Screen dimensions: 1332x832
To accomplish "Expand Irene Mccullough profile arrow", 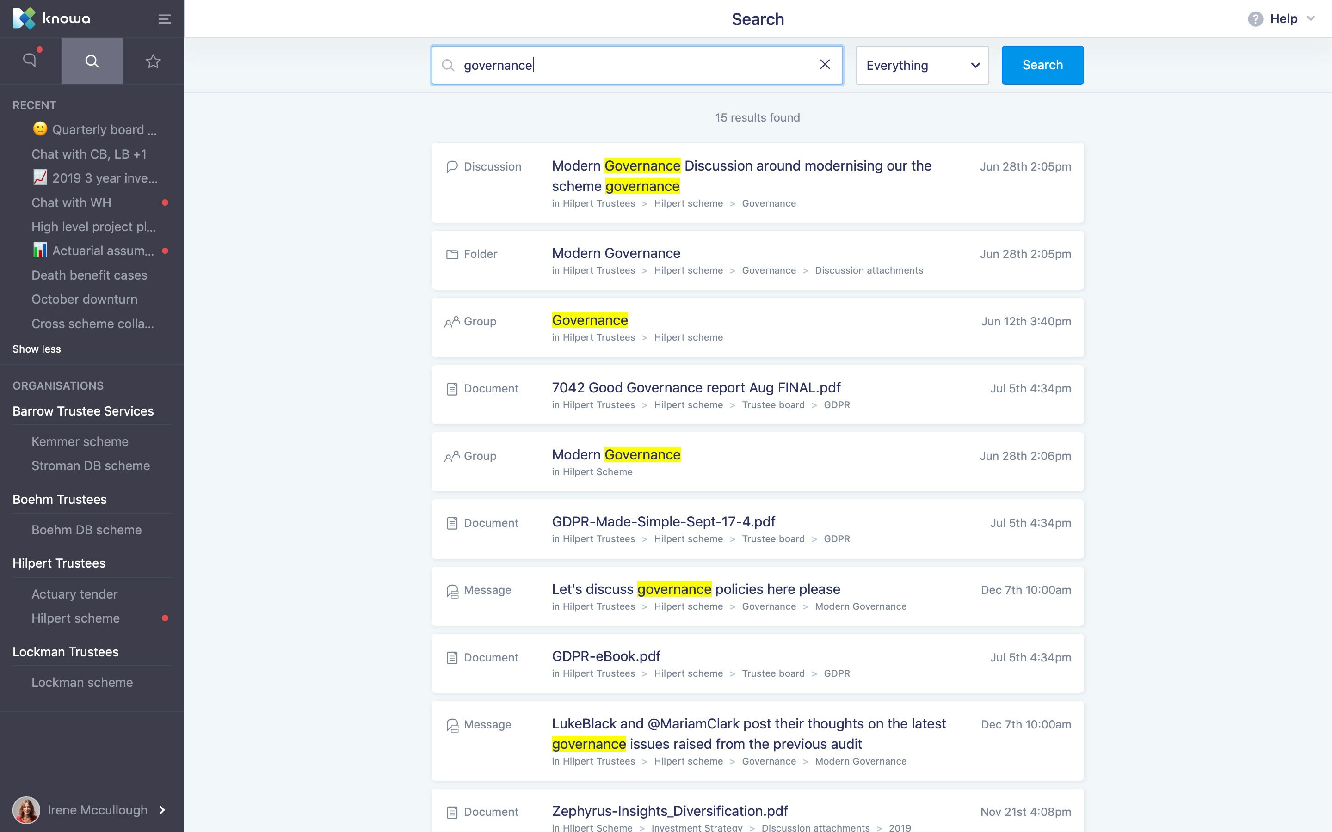I will [x=162, y=810].
